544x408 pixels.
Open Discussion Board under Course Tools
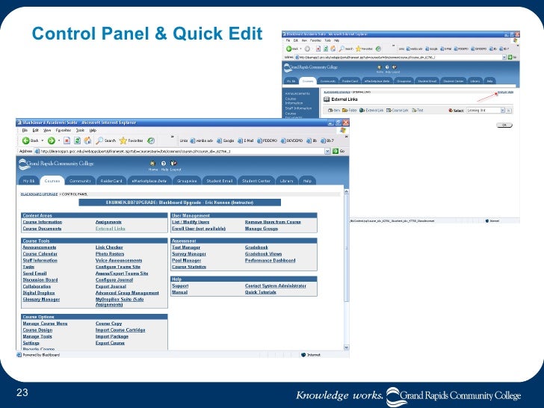40,280
